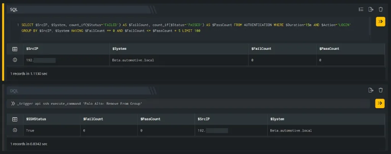Export the SQL block results
Viewport: 391px width, 154px height.
coord(371,9)
